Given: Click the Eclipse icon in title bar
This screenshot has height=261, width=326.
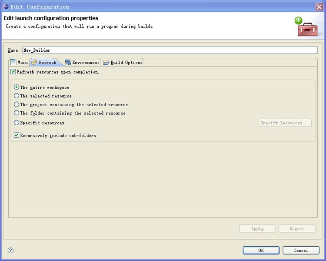Looking at the screenshot, I should [x=6, y=7].
